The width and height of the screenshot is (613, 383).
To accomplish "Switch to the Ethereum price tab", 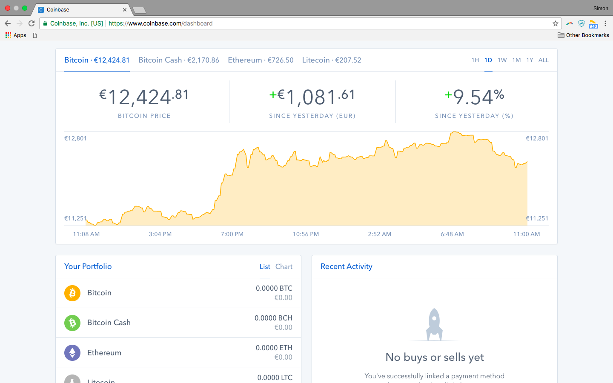I will click(261, 60).
